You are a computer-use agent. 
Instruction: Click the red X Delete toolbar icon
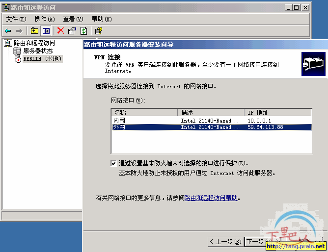tap(60, 31)
